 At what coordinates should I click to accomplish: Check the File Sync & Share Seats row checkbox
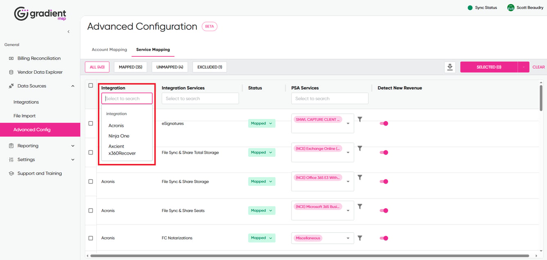tap(91, 211)
